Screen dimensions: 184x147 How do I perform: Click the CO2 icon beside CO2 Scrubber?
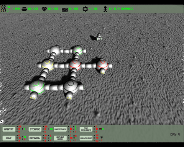pyautogui.click(x=100, y=129)
